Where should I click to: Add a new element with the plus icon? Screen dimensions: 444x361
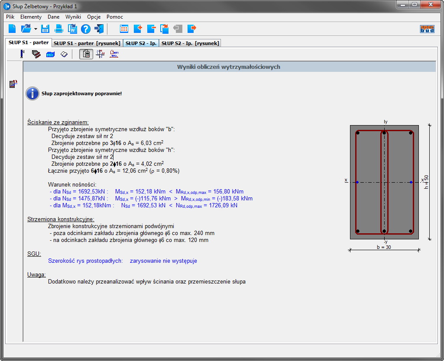click(x=138, y=29)
